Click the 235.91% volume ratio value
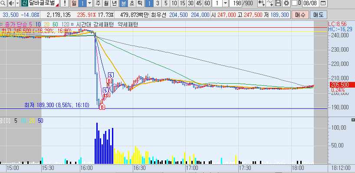Screen dimensions: 355x173 [x=86, y=15]
